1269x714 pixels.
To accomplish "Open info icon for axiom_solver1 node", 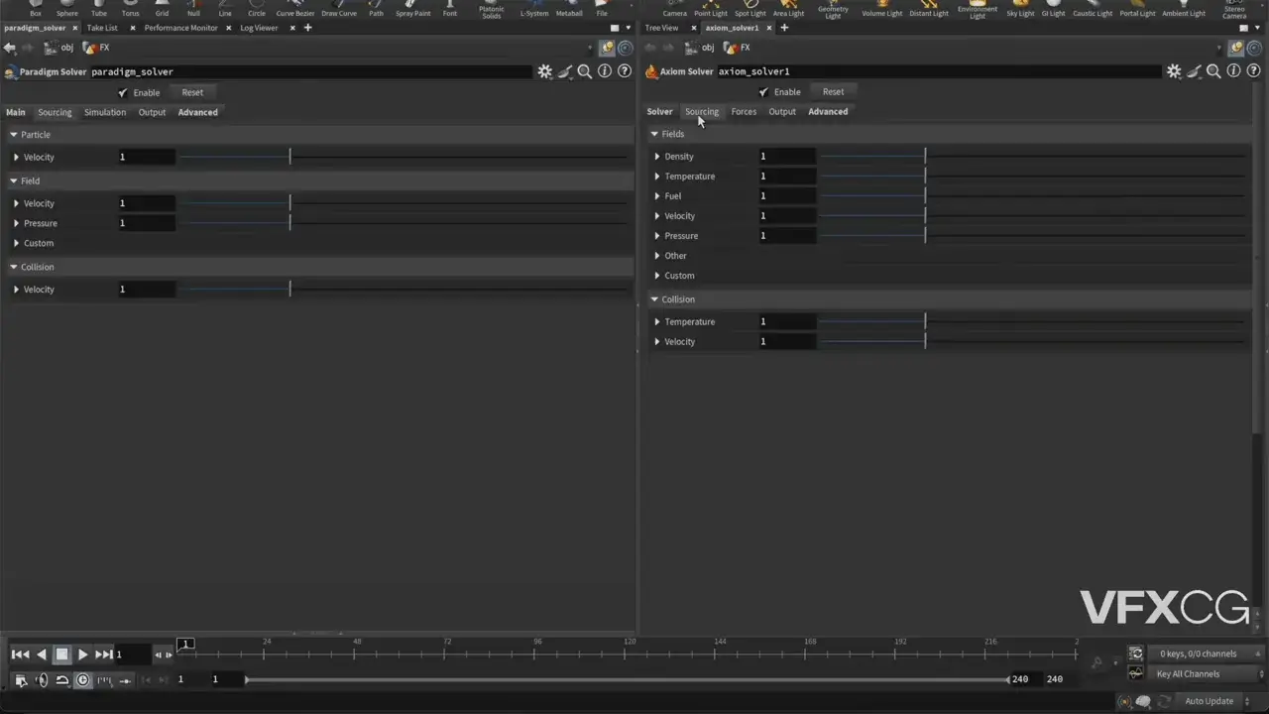I will coord(1233,71).
